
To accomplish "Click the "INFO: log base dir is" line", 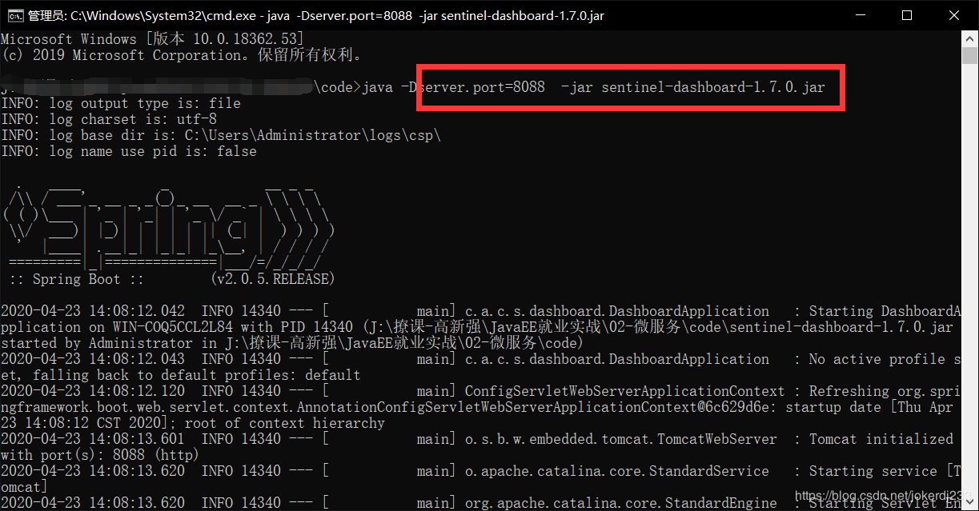I will 221,135.
